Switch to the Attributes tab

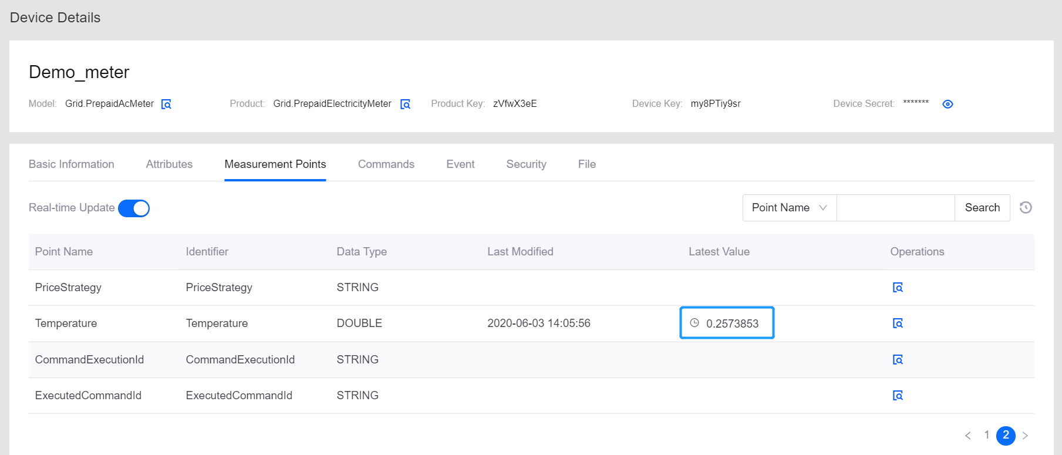169,164
